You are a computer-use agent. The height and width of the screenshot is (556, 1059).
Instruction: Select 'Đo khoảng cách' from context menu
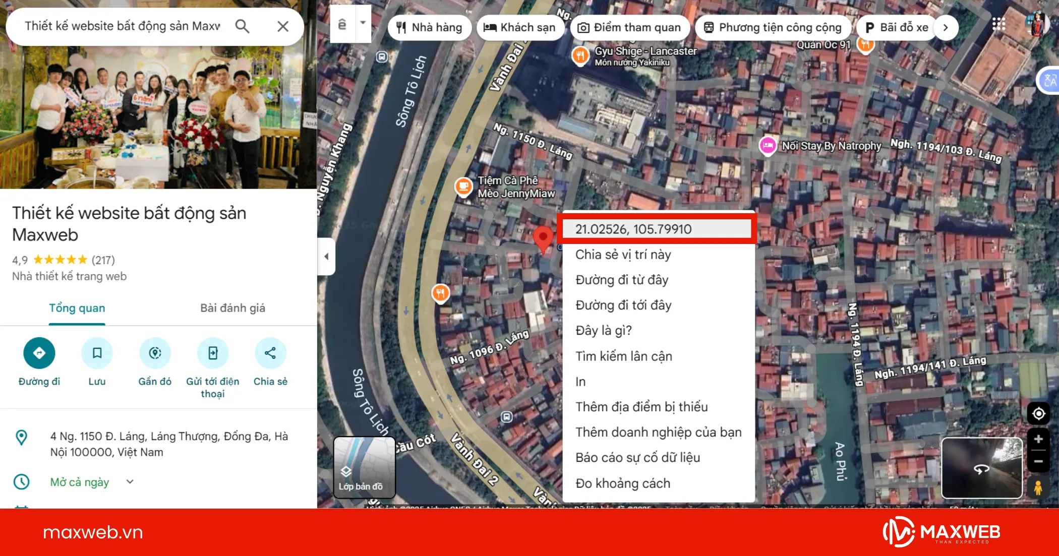click(623, 483)
